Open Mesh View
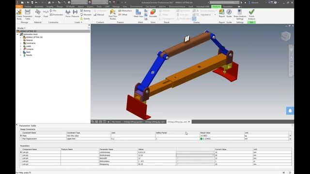The width and height of the screenshot is (310, 174). click(138, 14)
